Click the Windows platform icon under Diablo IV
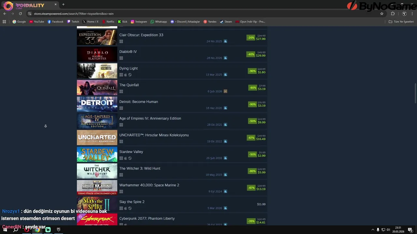The width and height of the screenshot is (417, 234). pyautogui.click(x=121, y=58)
